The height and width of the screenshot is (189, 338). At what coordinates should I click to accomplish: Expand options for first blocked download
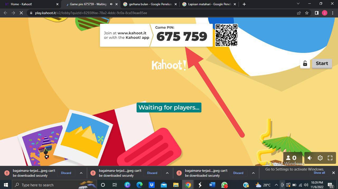pos(81,173)
